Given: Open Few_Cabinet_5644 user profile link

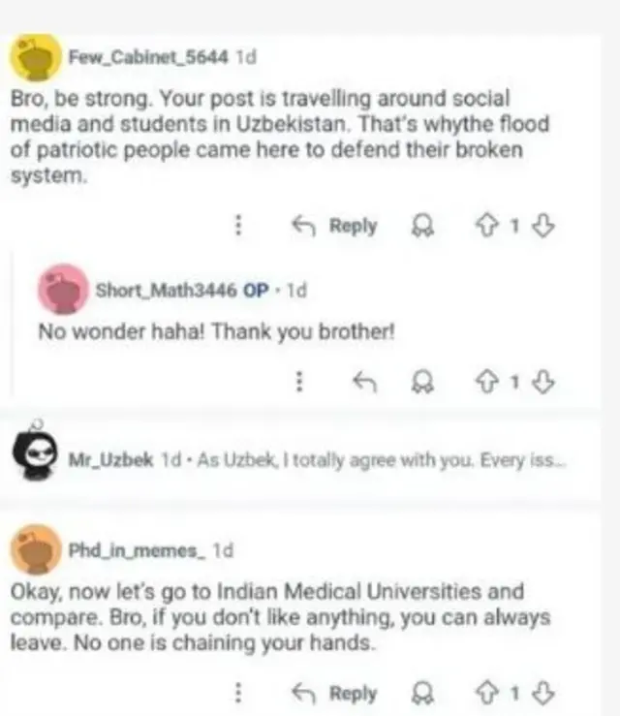Looking at the screenshot, I should [x=147, y=56].
